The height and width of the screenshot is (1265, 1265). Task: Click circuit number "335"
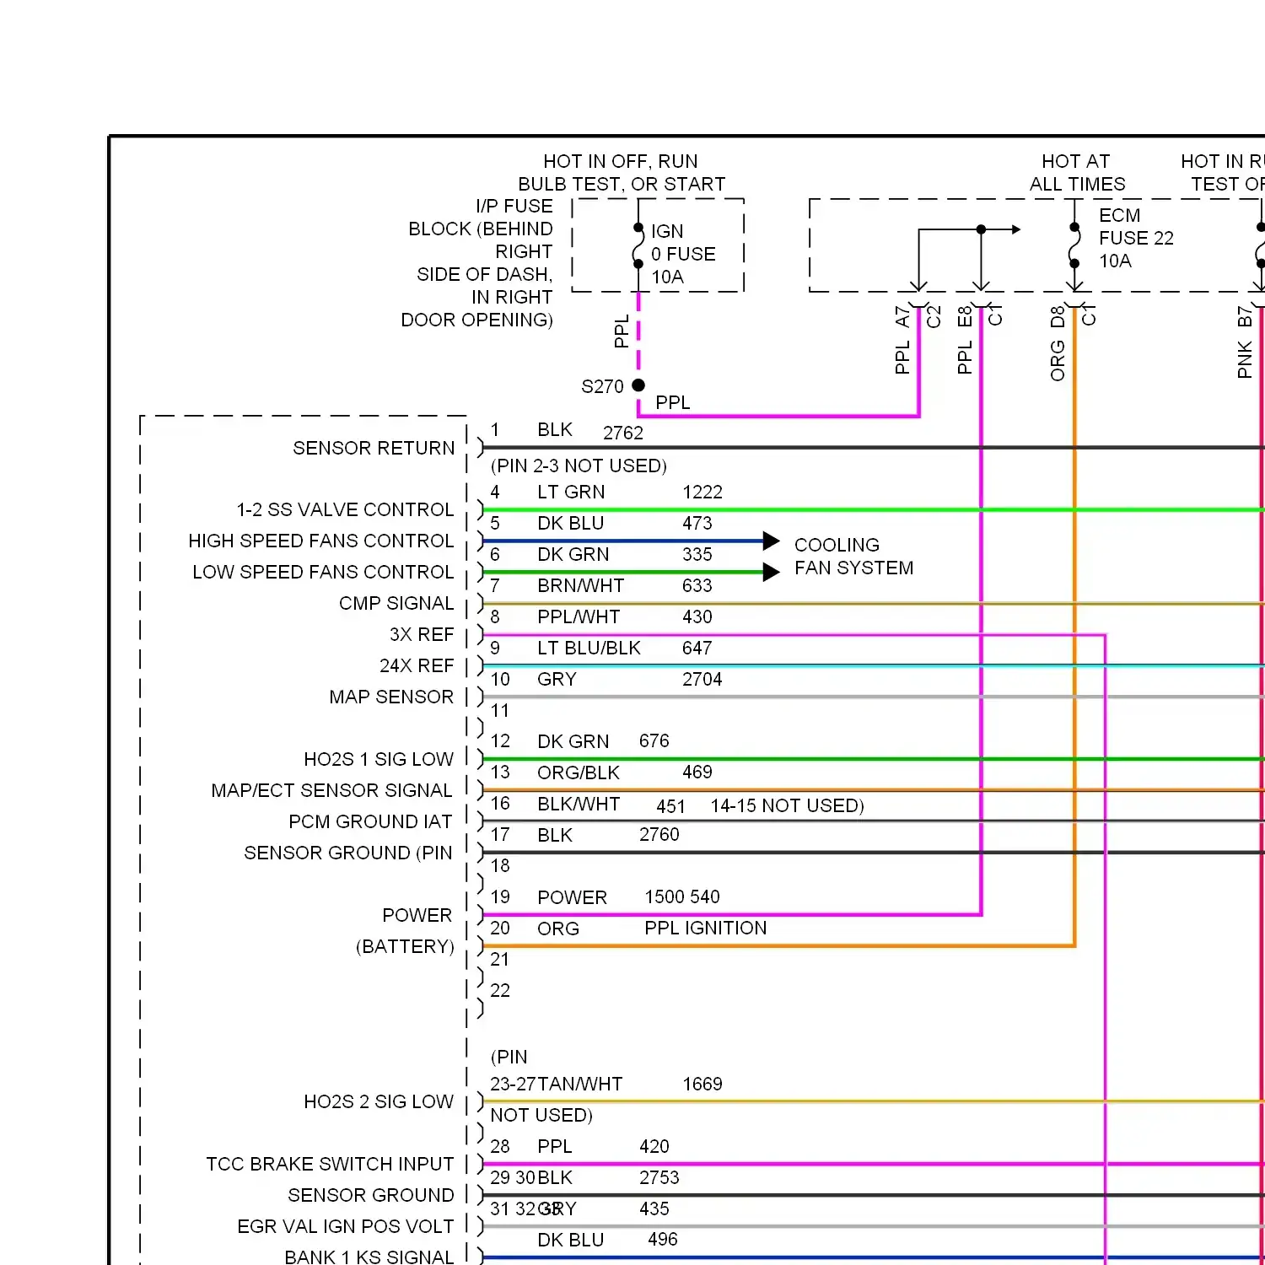pos(697,554)
